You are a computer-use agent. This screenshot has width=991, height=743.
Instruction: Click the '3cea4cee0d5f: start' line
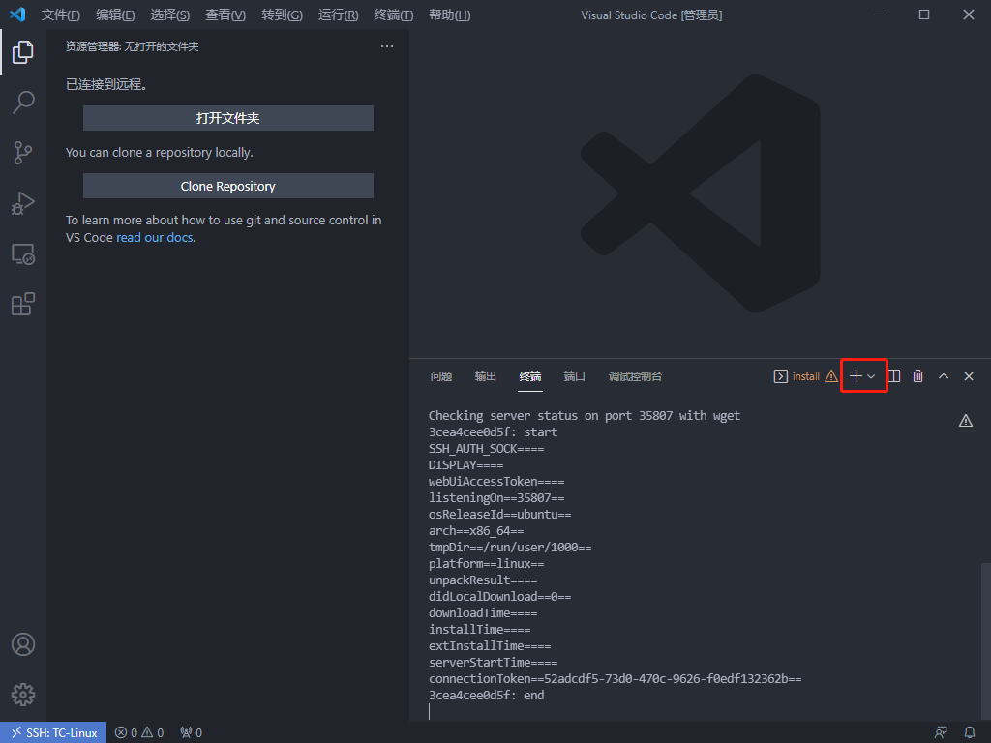493,432
